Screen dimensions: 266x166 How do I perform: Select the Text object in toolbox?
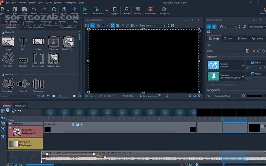(x=23, y=43)
